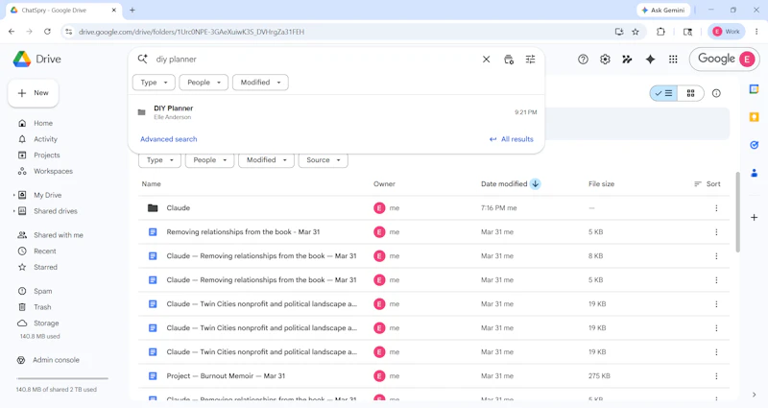Click the New button

pos(34,93)
